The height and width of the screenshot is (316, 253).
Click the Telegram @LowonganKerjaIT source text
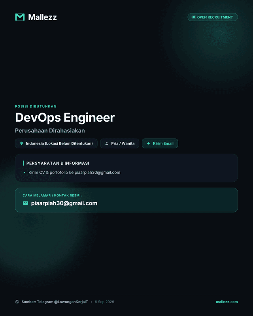point(62,302)
